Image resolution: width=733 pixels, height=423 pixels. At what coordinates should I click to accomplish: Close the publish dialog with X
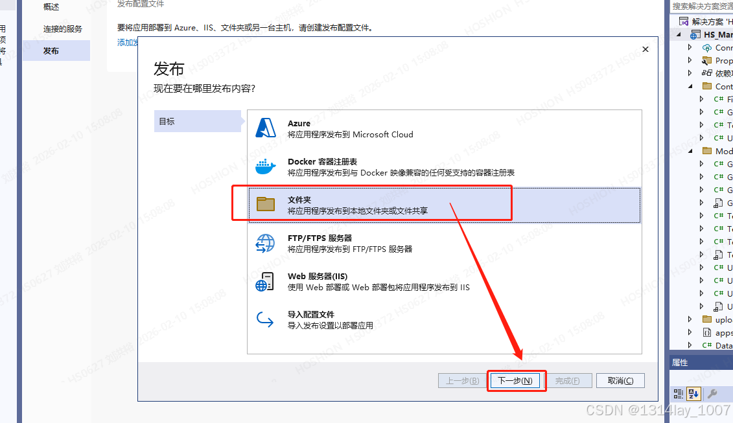point(645,49)
